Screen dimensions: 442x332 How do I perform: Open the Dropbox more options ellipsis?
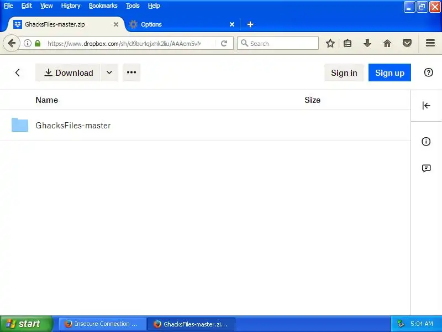pos(131,72)
